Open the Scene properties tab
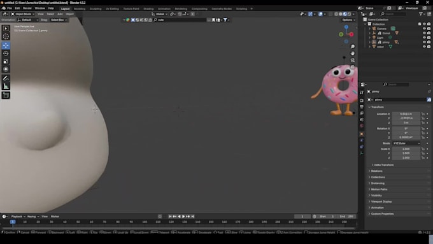The height and width of the screenshot is (244, 433). (362, 119)
